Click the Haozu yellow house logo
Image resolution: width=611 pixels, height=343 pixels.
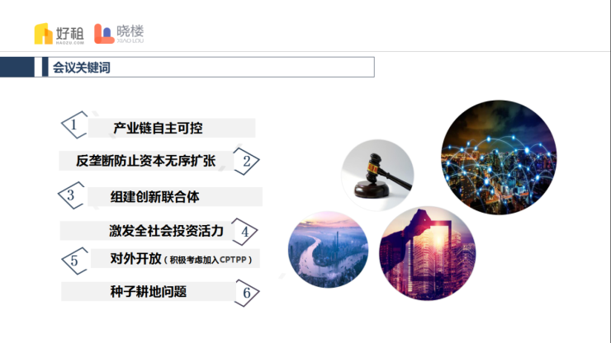[43, 34]
